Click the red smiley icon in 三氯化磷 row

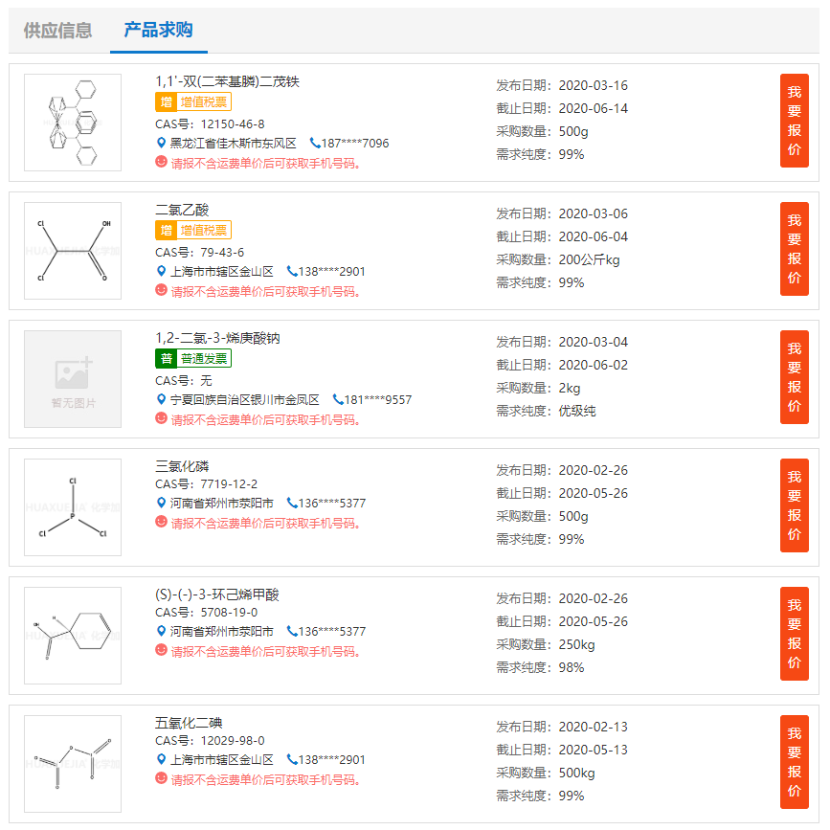pyautogui.click(x=161, y=522)
